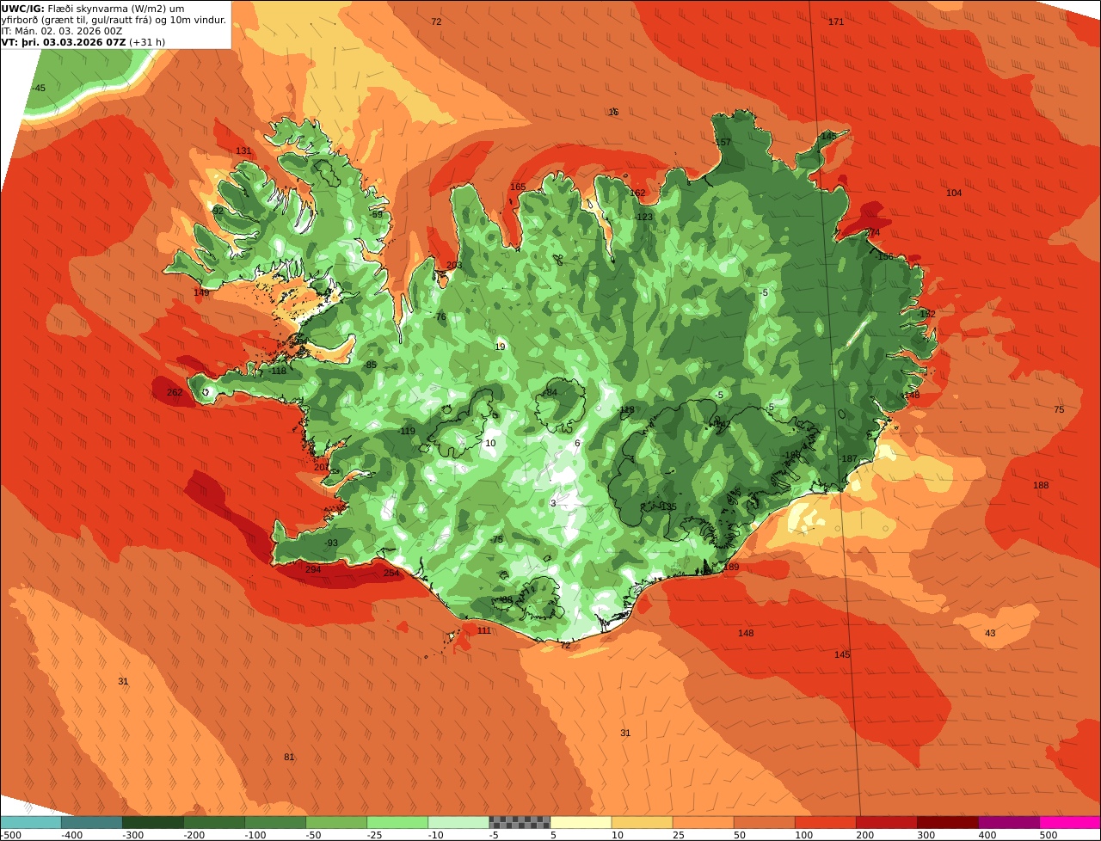Click the map value 3 in the highlands
The width and height of the screenshot is (1101, 841).
click(553, 503)
